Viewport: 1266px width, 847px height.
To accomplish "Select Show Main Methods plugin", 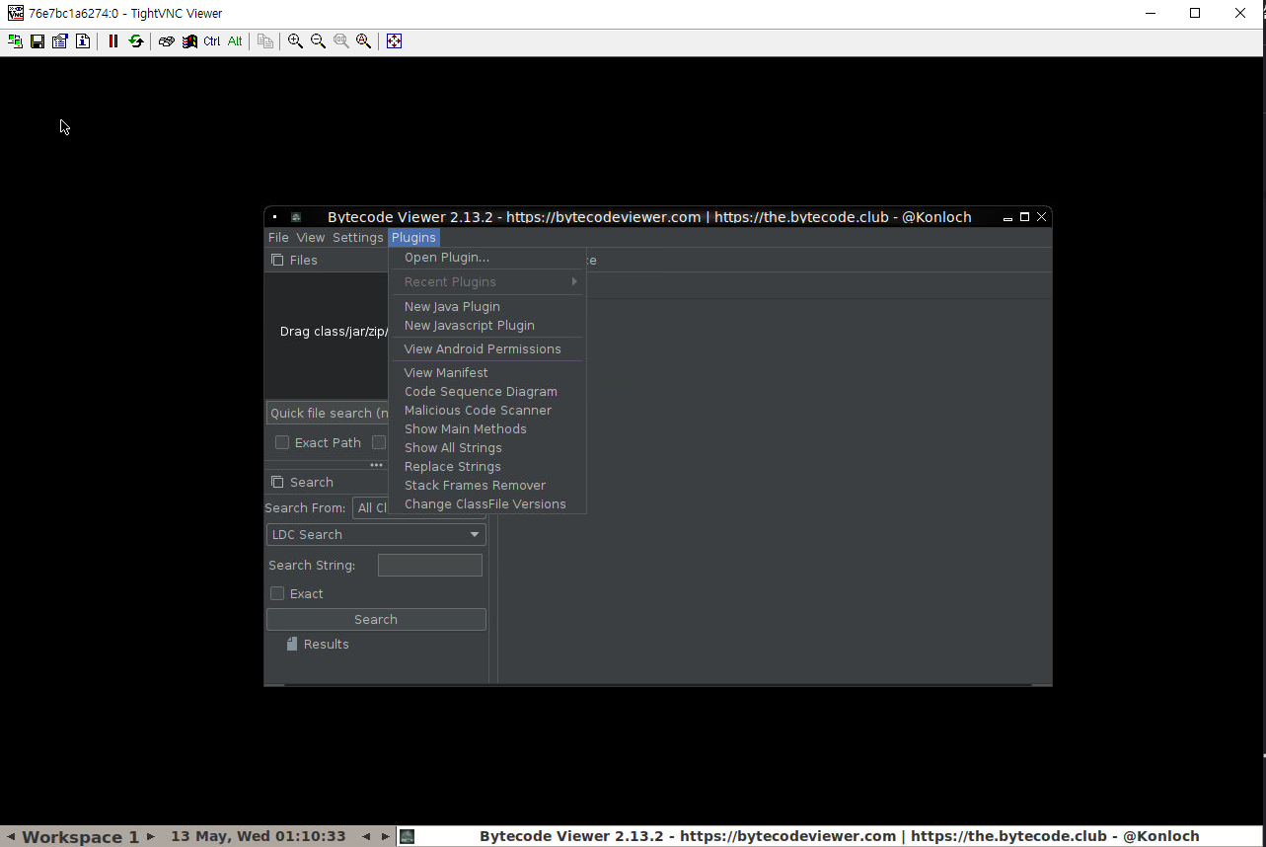I will (488, 429).
